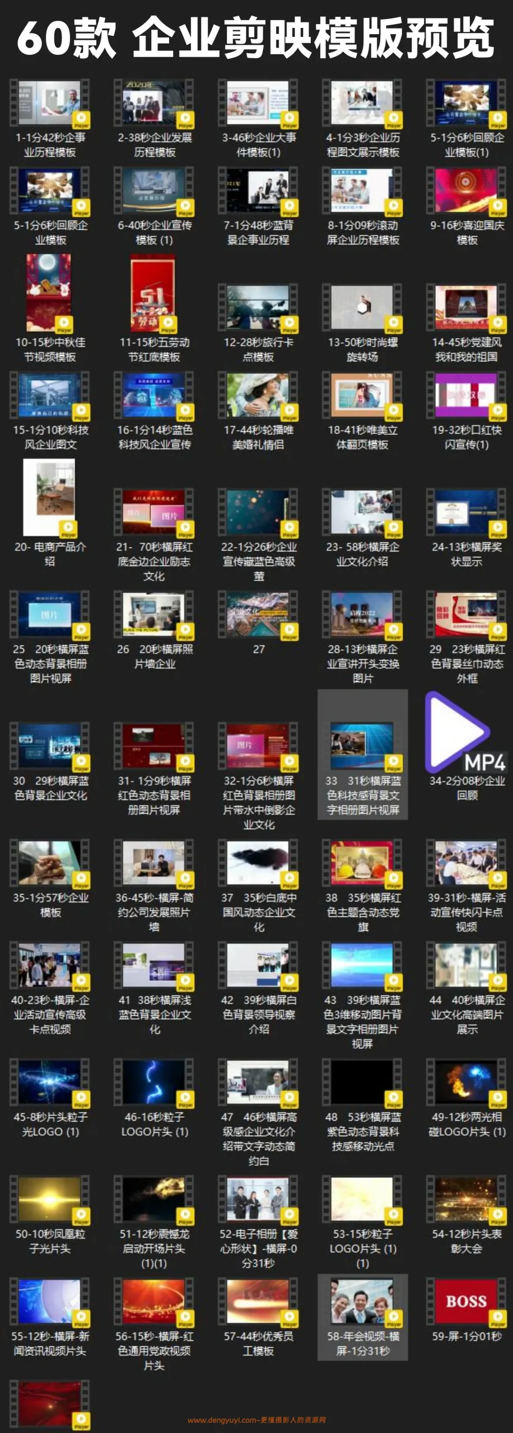Select thumbnail of 31- 1分9秒横屏红色动态背景相册
The width and height of the screenshot is (513, 1433).
(154, 748)
